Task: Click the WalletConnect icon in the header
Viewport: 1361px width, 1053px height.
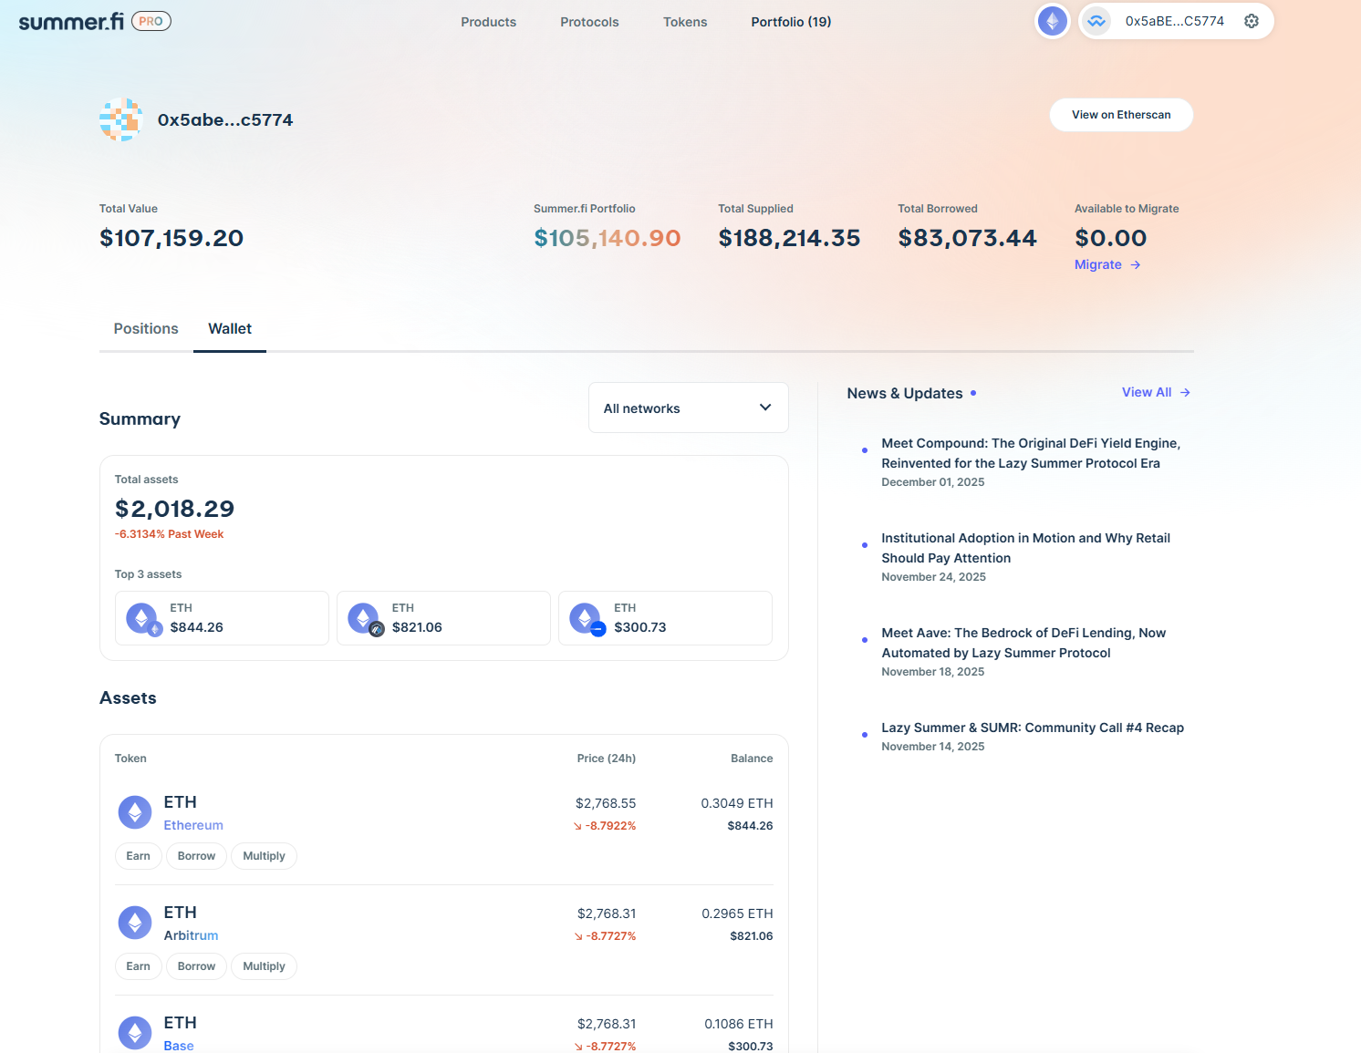Action: pyautogui.click(x=1096, y=21)
